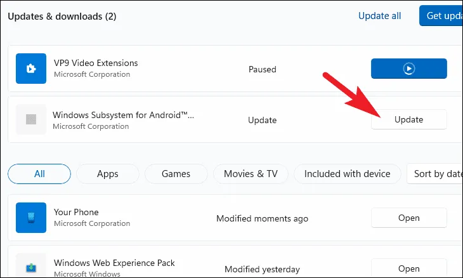The image size is (463, 278).
Task: Click the Your Phone app icon
Action: (x=31, y=218)
